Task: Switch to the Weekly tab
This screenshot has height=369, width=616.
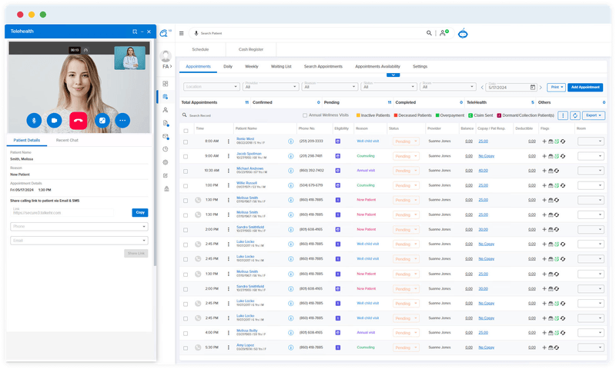Action: point(251,67)
